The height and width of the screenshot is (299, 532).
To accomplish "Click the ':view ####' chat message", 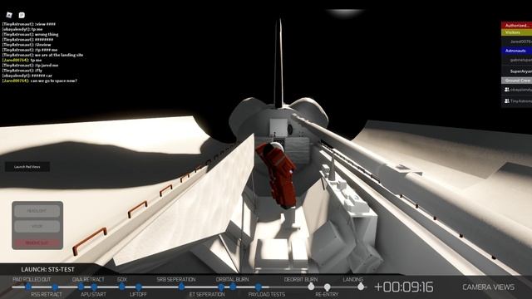I will tap(45, 24).
